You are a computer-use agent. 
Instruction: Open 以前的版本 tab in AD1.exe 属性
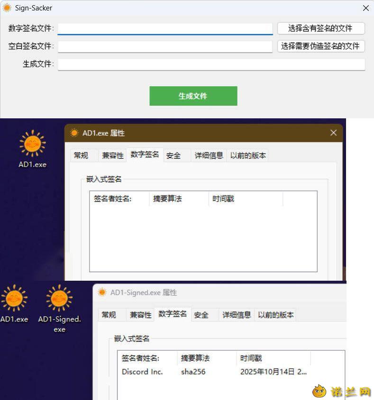[248, 155]
